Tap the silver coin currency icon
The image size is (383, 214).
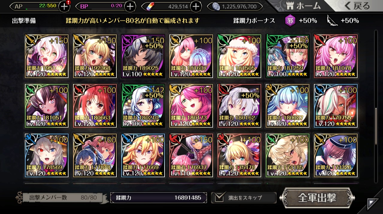pos(216,6)
